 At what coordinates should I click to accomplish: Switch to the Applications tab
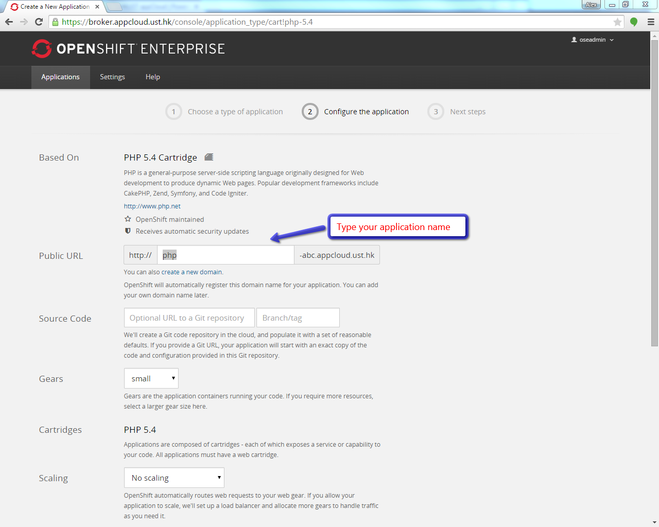click(60, 77)
